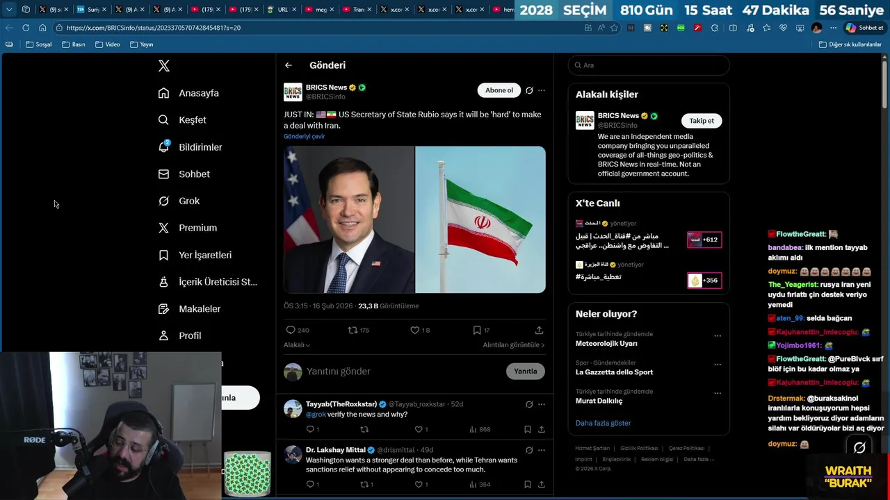
Task: Open Diğer sık kullanılanlar folder
Action: click(850, 44)
